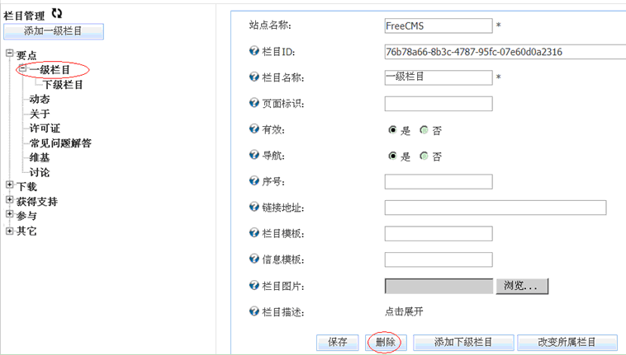626x355 pixels.
Task: Focus the 栏目名称 input field
Action: click(439, 77)
